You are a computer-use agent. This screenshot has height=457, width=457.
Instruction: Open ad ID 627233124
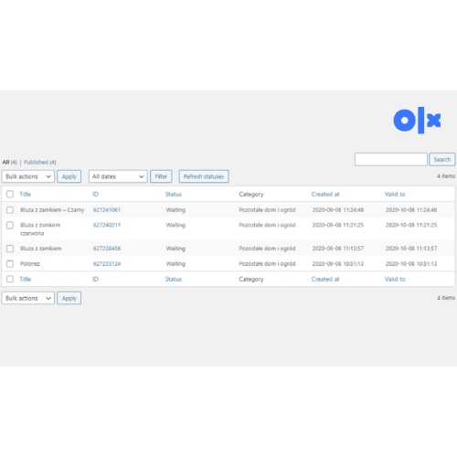coord(107,264)
